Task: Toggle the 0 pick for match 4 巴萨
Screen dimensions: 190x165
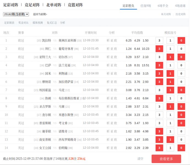Action: click(x=181, y=66)
